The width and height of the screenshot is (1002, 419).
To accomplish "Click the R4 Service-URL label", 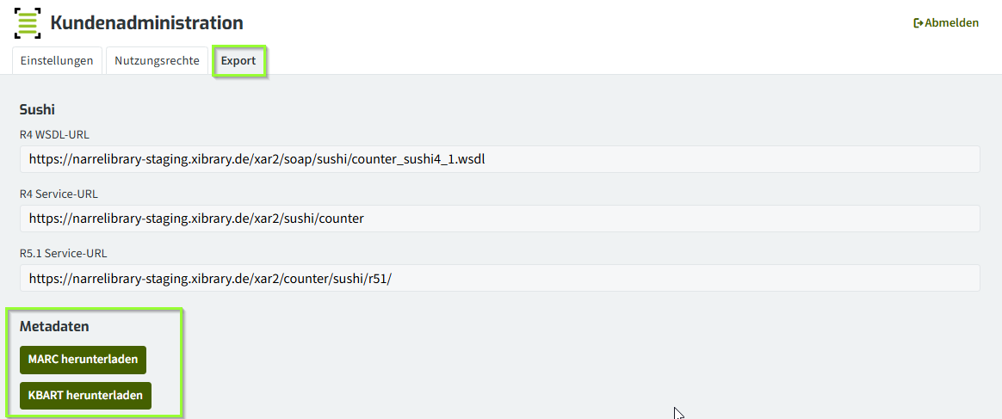I will 59,194.
